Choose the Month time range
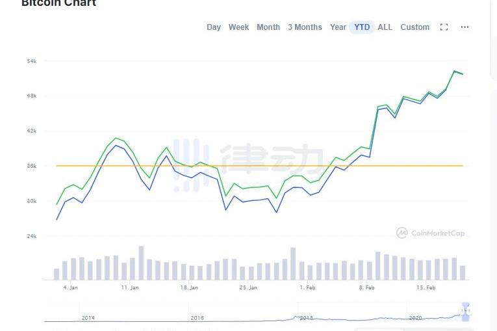The image size is (497, 331). [268, 27]
